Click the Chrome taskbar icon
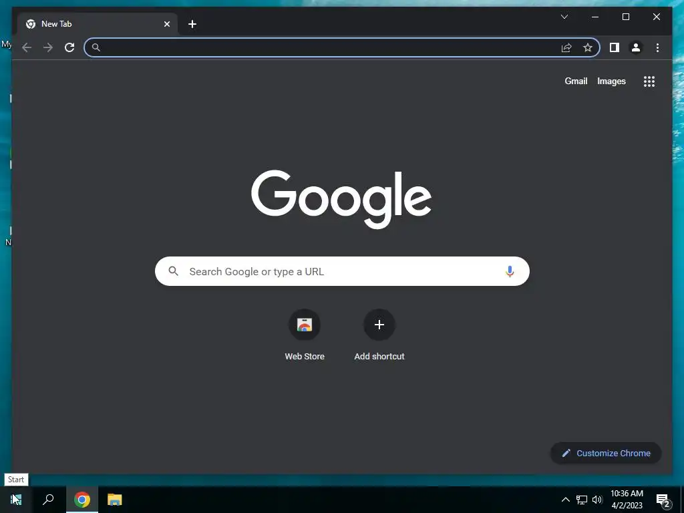This screenshot has height=513, width=684. coord(82,500)
